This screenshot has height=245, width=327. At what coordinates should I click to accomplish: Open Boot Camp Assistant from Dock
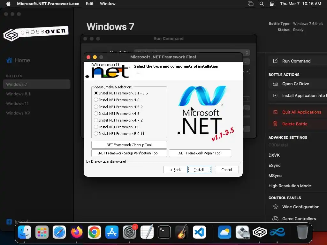coord(242,232)
